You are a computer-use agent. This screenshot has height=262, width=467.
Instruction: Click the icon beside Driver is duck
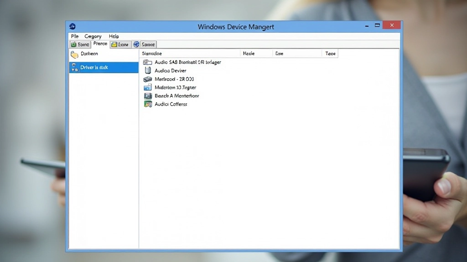(74, 67)
